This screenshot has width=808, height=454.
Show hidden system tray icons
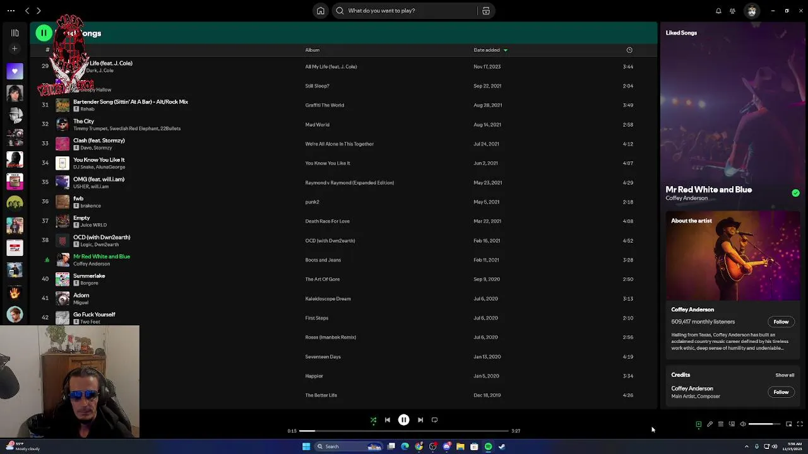(747, 446)
